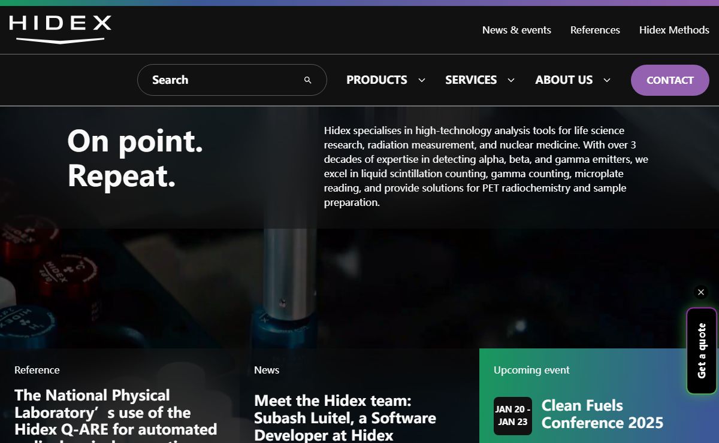Close the Get a quote widget
Image resolution: width=719 pixels, height=443 pixels.
pos(701,292)
